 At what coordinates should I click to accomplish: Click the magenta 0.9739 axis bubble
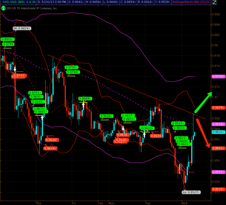click(x=217, y=76)
